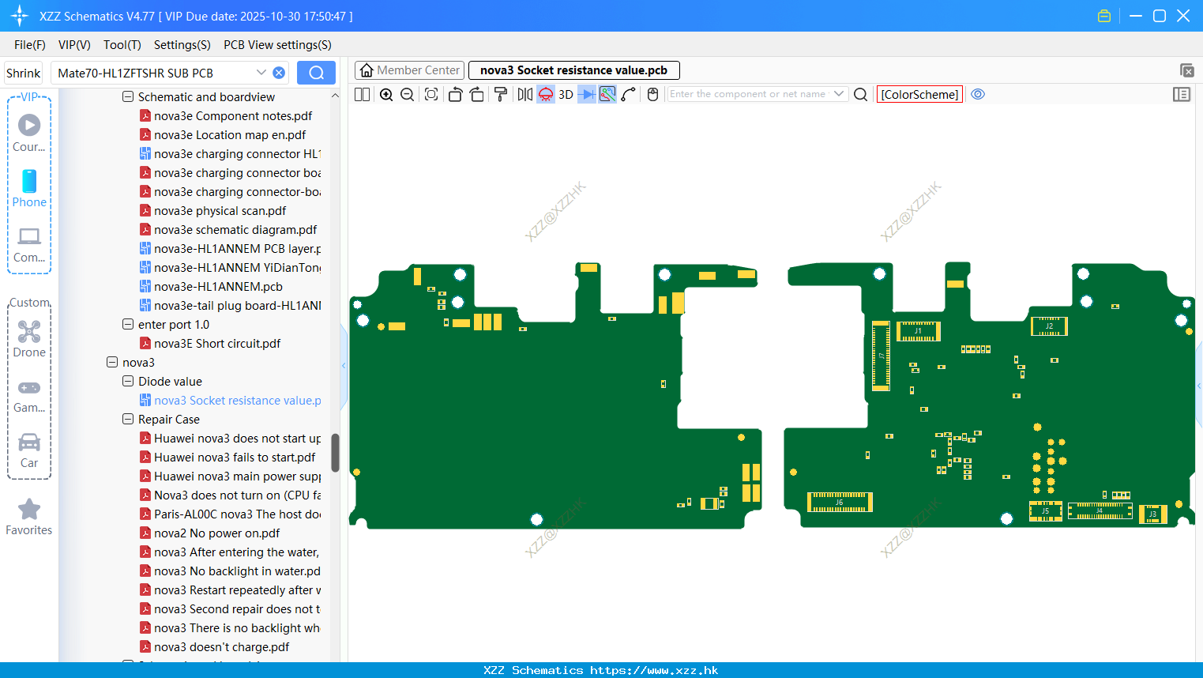1203x678 pixels.
Task: Click the blue search button
Action: pyautogui.click(x=316, y=73)
